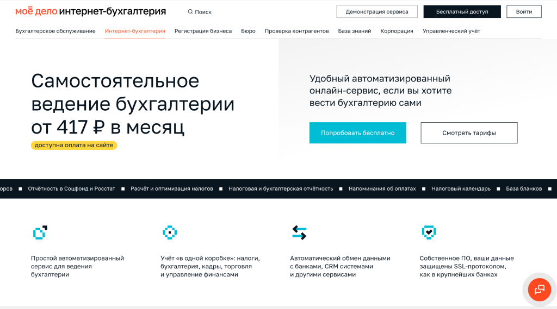Click the SSL protection shield icon
The image size is (557, 309).
pos(429,232)
